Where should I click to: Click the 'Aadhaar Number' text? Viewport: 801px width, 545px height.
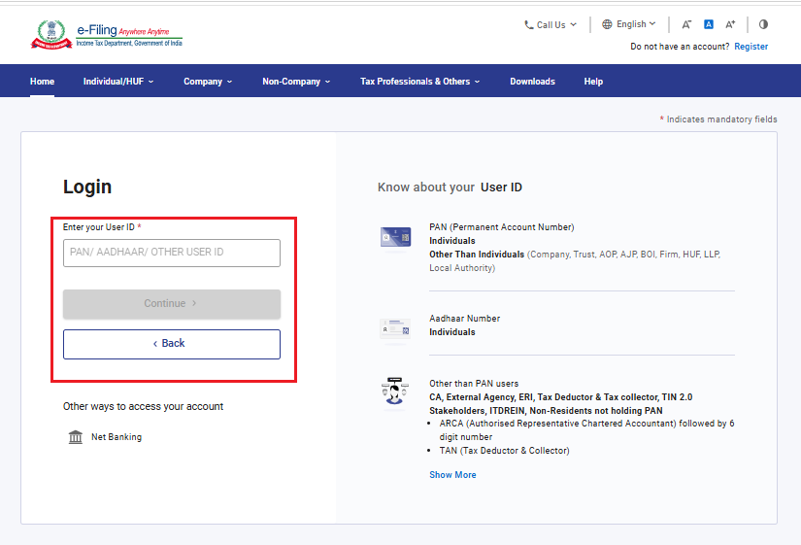[464, 318]
